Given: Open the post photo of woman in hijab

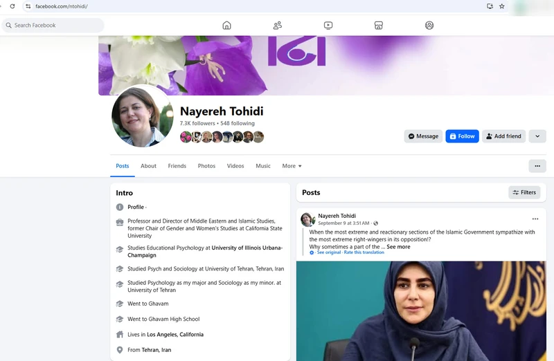Looking at the screenshot, I should [x=421, y=311].
